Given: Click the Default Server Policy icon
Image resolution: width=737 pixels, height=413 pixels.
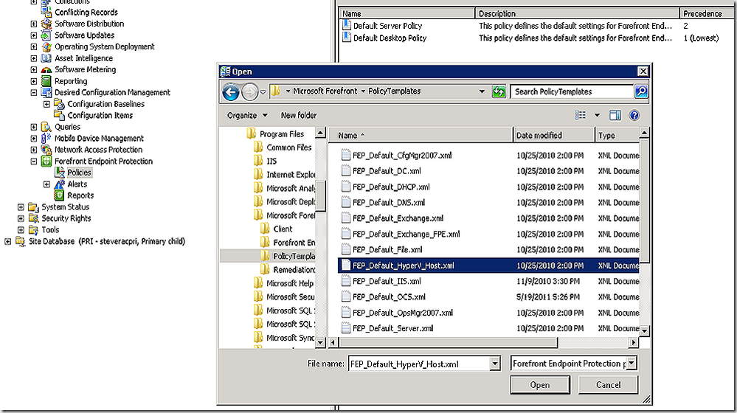Looking at the screenshot, I should click(347, 25).
